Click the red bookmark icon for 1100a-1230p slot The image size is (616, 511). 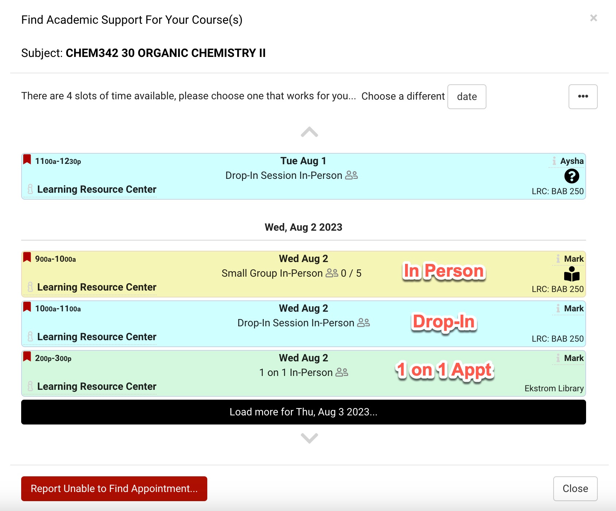(x=27, y=160)
